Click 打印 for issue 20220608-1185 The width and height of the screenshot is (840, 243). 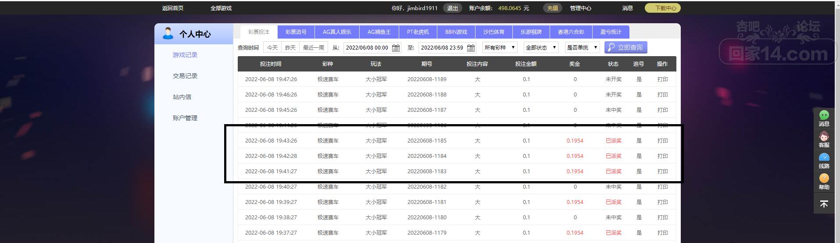[x=662, y=141]
